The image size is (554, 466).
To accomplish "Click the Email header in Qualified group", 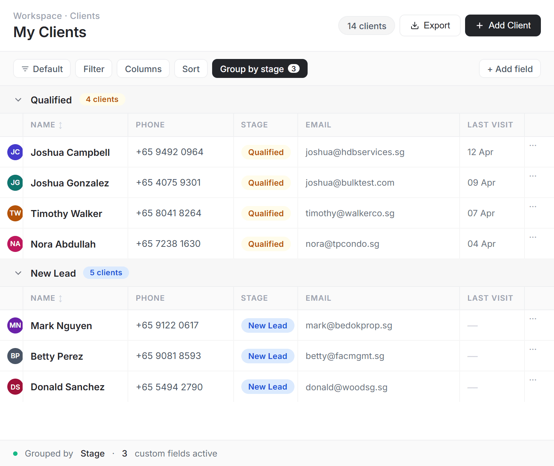I will [x=319, y=125].
